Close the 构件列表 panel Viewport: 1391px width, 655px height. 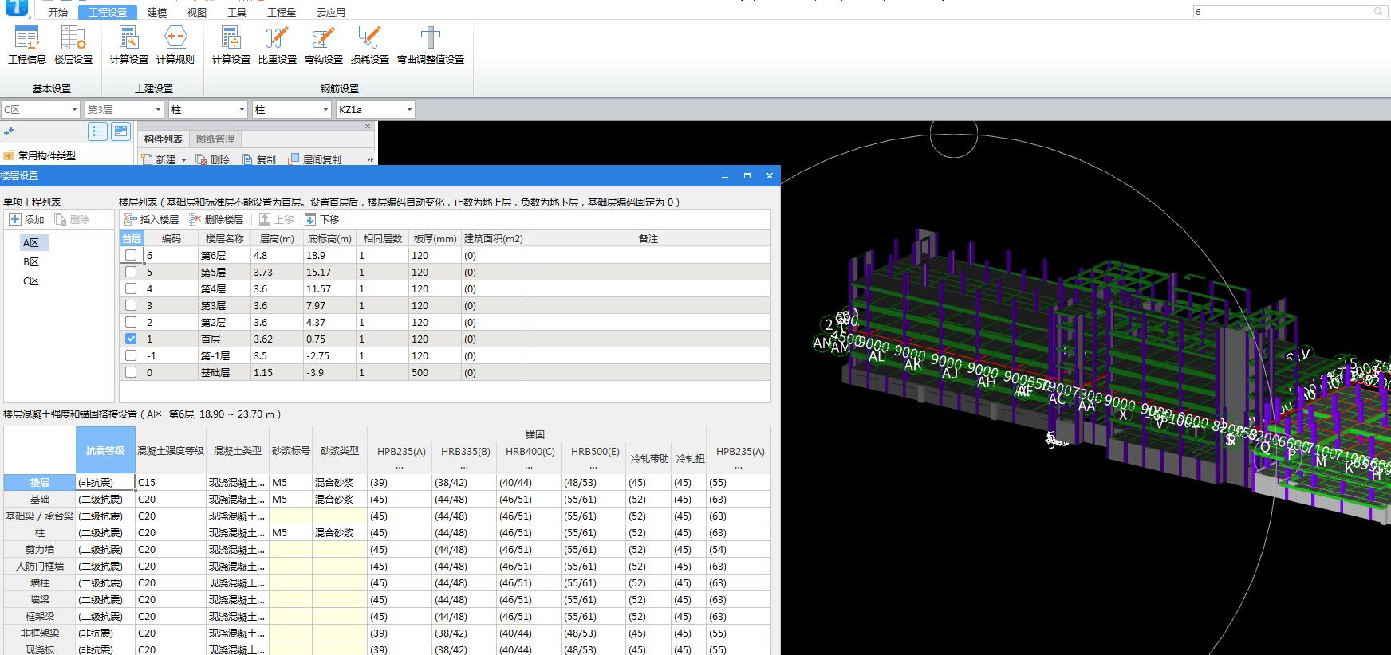tap(368, 127)
